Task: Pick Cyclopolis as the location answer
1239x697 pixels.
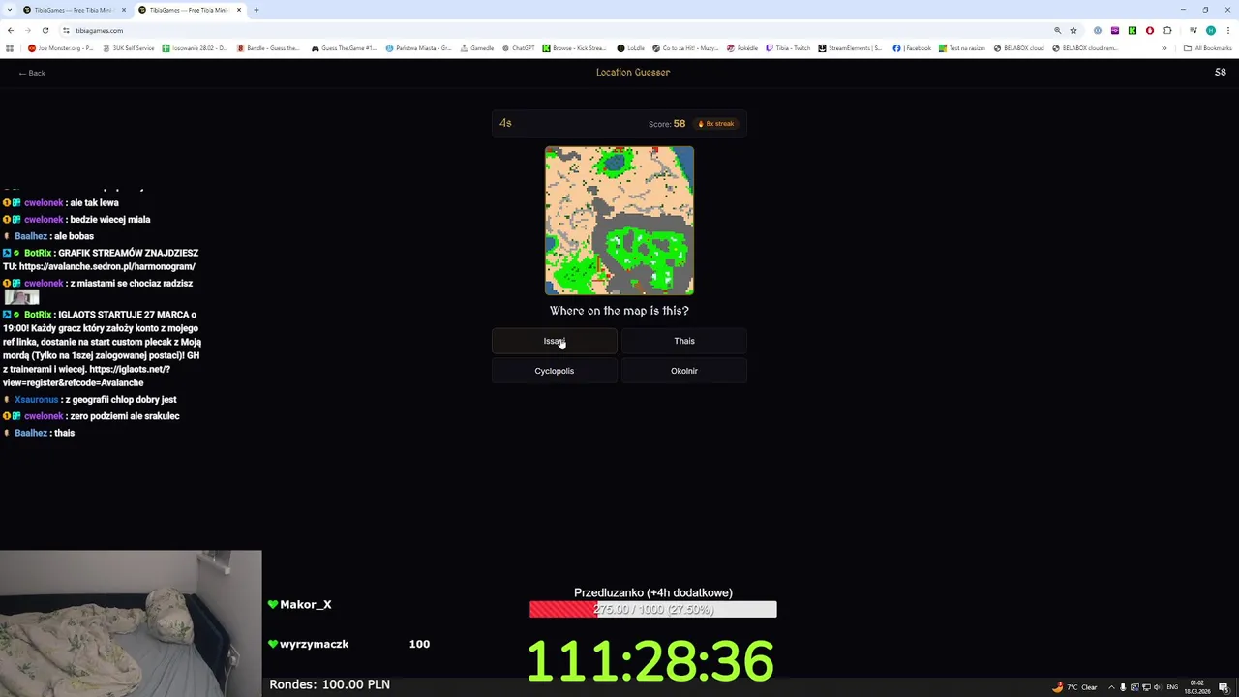Action: 554,371
